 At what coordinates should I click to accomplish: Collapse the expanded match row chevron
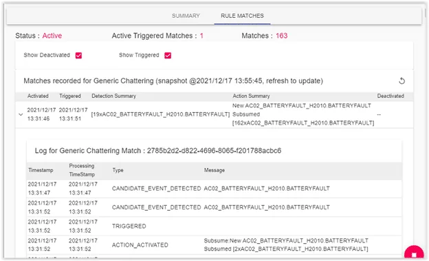click(x=21, y=114)
